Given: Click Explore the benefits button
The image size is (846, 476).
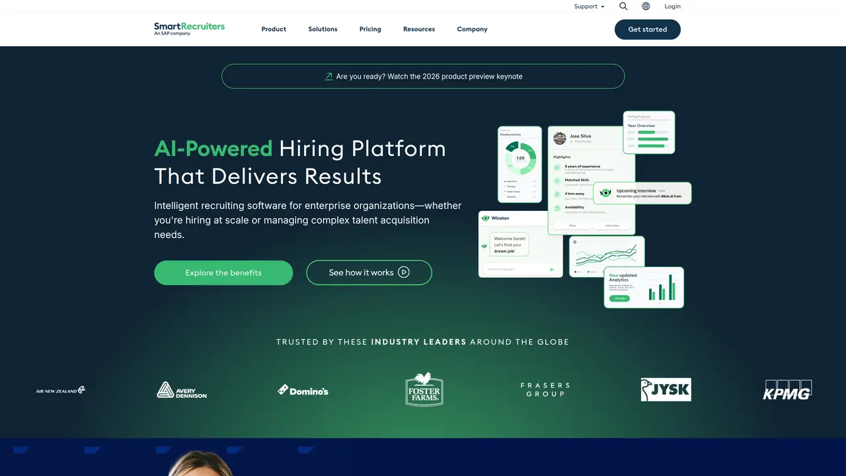Looking at the screenshot, I should (223, 272).
